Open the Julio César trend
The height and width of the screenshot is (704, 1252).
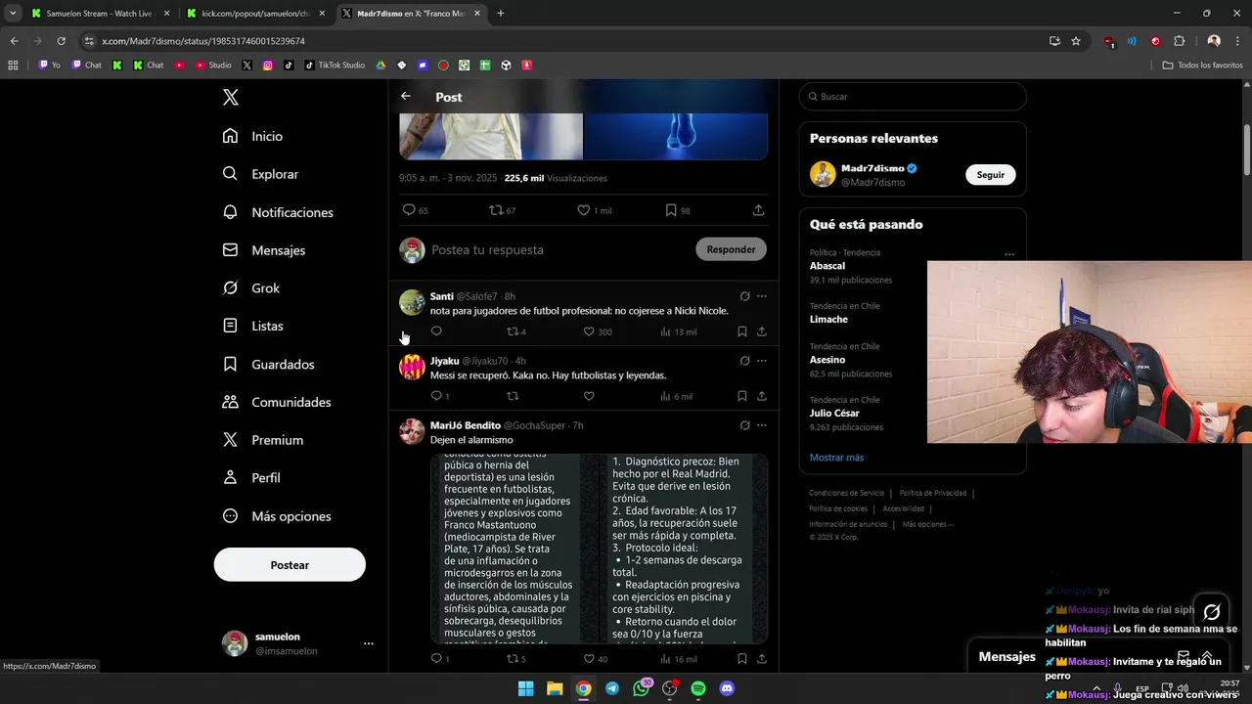click(834, 414)
